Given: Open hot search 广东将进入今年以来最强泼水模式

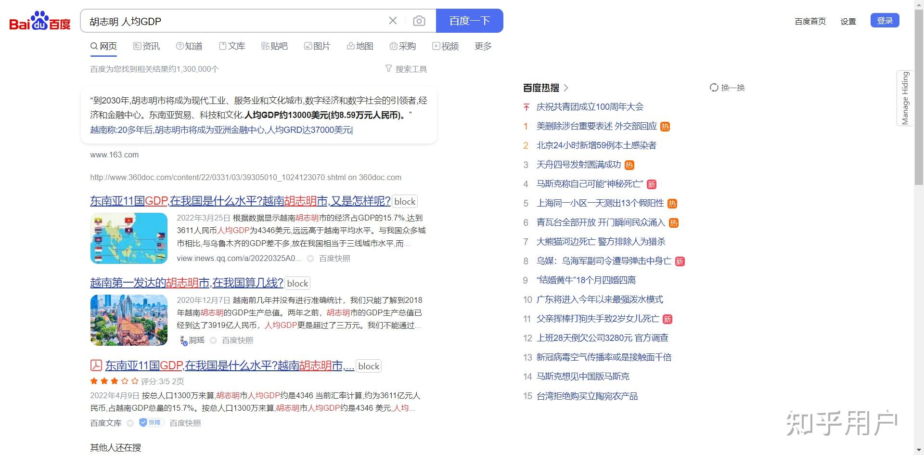Looking at the screenshot, I should 600,299.
